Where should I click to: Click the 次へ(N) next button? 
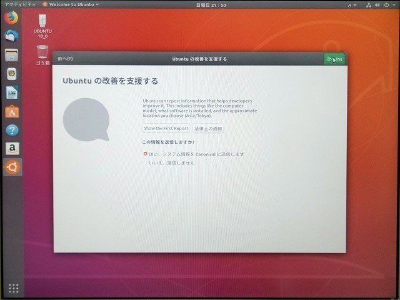pyautogui.click(x=334, y=59)
